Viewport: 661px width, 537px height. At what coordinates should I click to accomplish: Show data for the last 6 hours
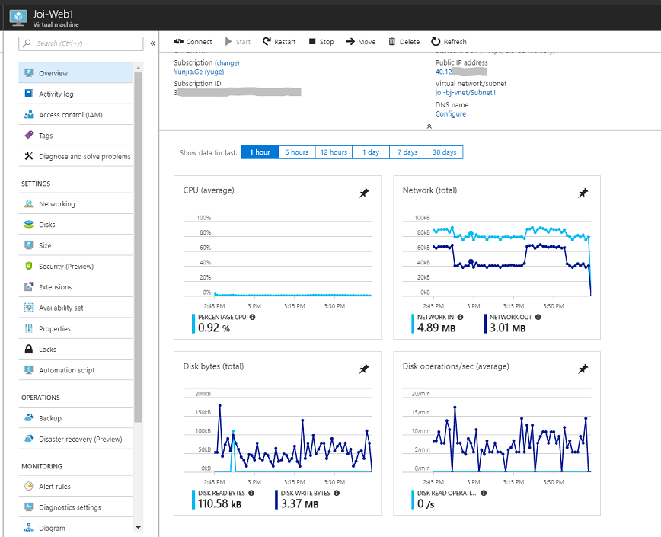click(x=296, y=152)
